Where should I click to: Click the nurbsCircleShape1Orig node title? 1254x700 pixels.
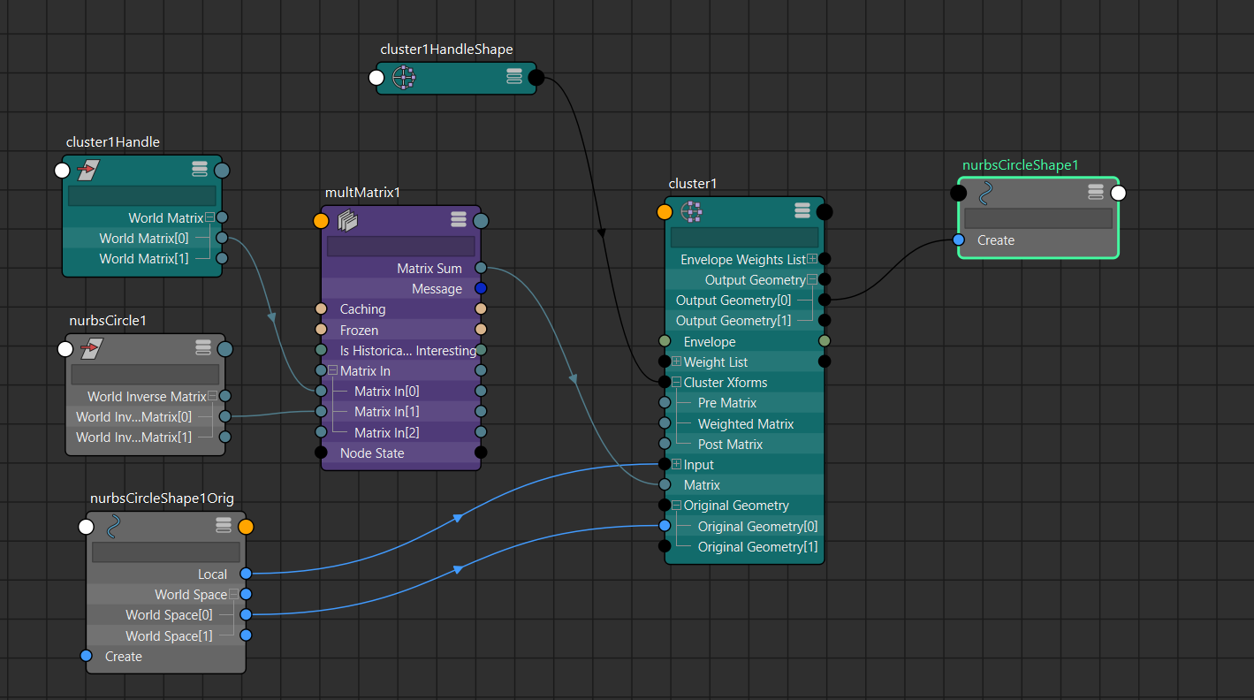point(162,498)
